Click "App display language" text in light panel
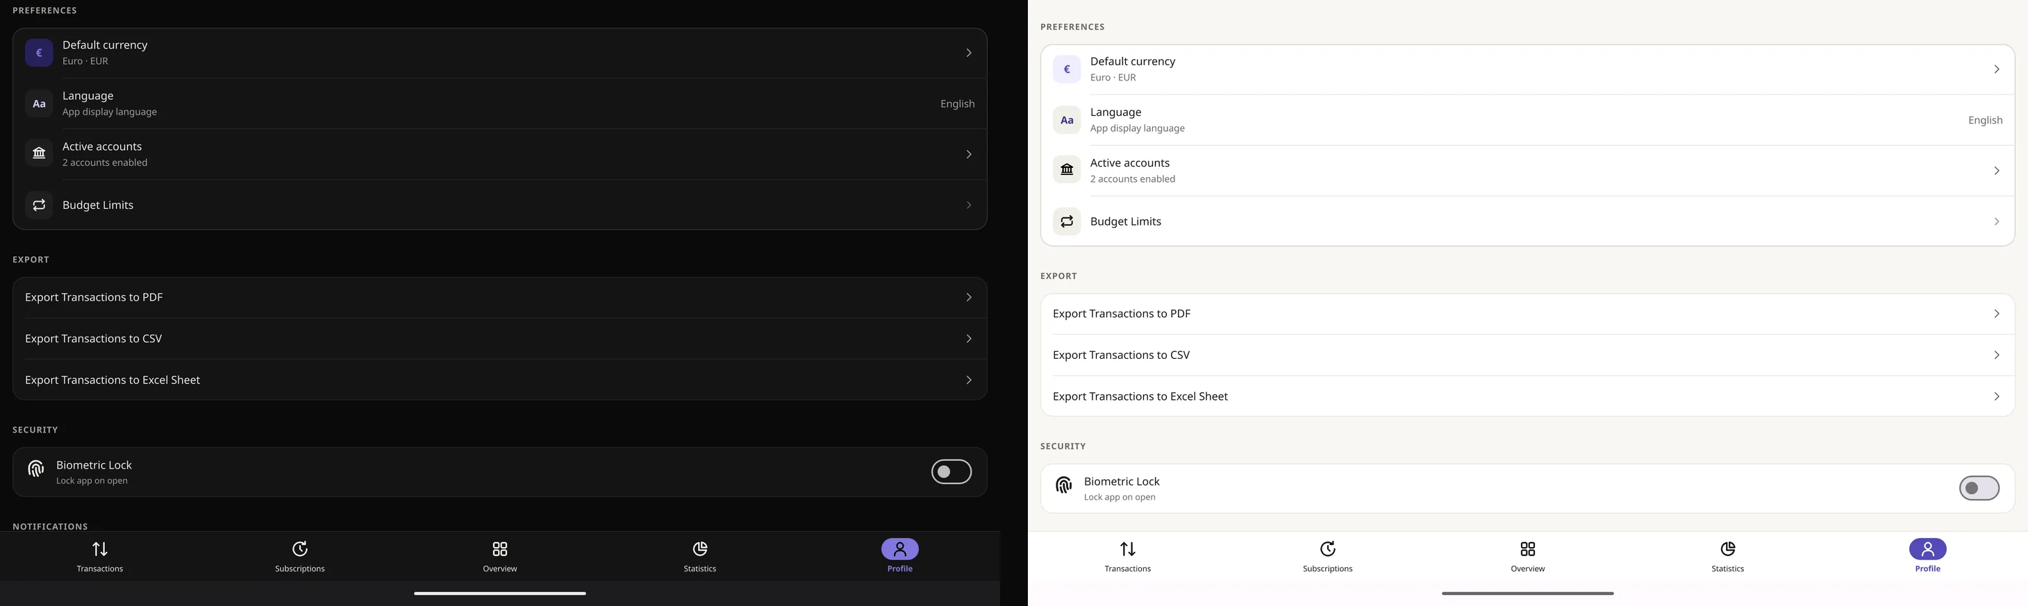This screenshot has height=606, width=2028. click(x=1137, y=129)
